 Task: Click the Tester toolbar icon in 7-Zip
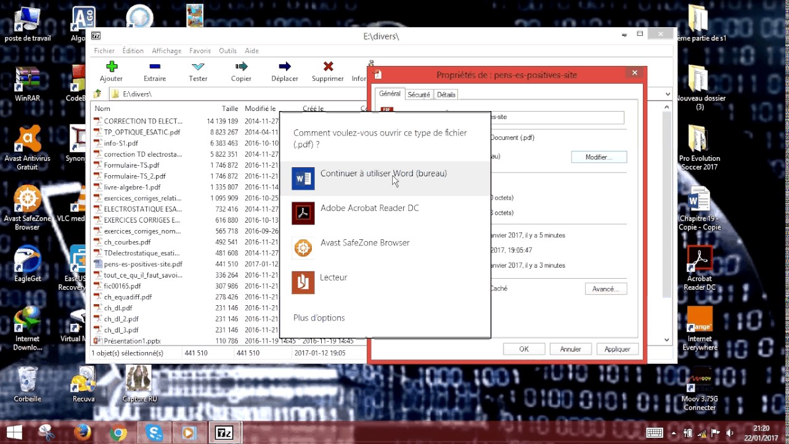(198, 71)
